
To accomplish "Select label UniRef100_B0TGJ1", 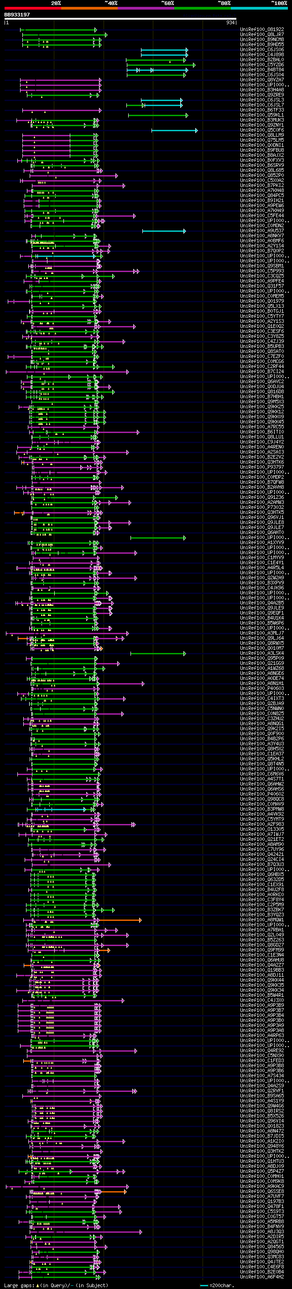I will click(x=262, y=311).
